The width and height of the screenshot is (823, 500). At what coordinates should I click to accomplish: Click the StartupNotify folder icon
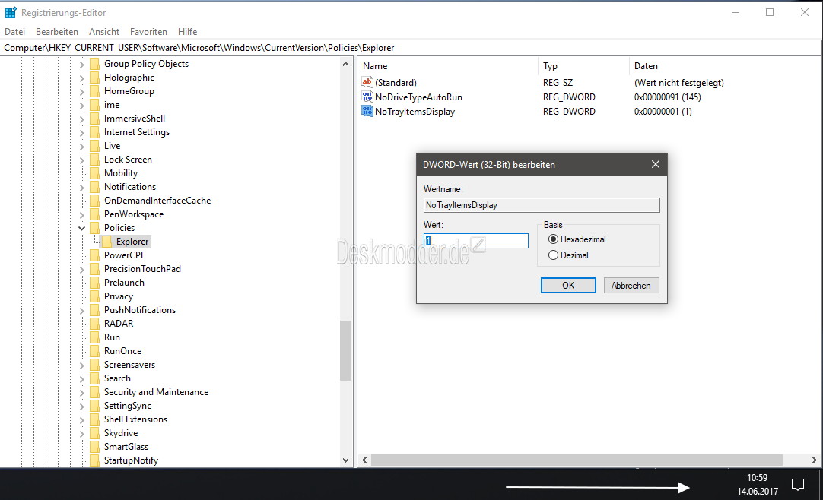94,460
